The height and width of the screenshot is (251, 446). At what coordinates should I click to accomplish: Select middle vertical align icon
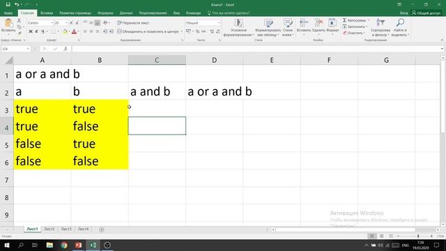click(91, 23)
